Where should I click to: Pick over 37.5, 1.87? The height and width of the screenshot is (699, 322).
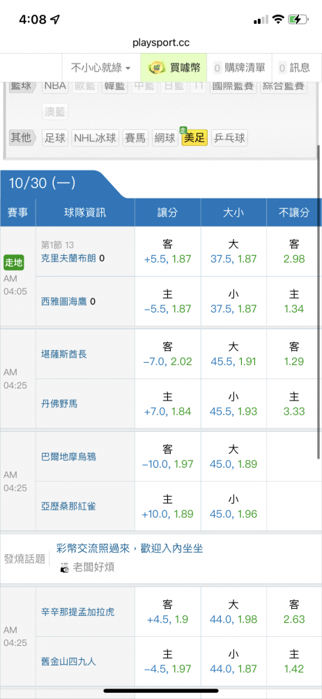233,252
